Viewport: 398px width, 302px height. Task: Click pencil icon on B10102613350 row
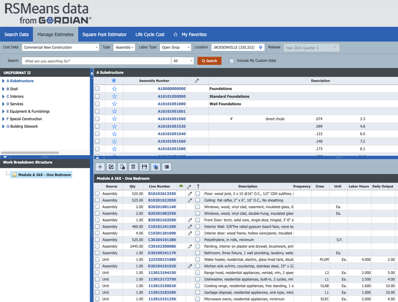(x=189, y=194)
